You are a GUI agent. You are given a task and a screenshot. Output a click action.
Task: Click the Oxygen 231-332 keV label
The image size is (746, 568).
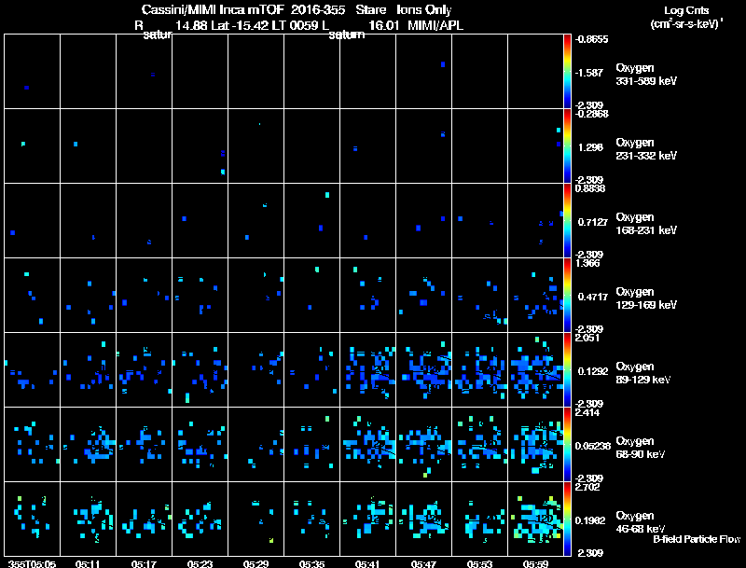tap(646, 149)
